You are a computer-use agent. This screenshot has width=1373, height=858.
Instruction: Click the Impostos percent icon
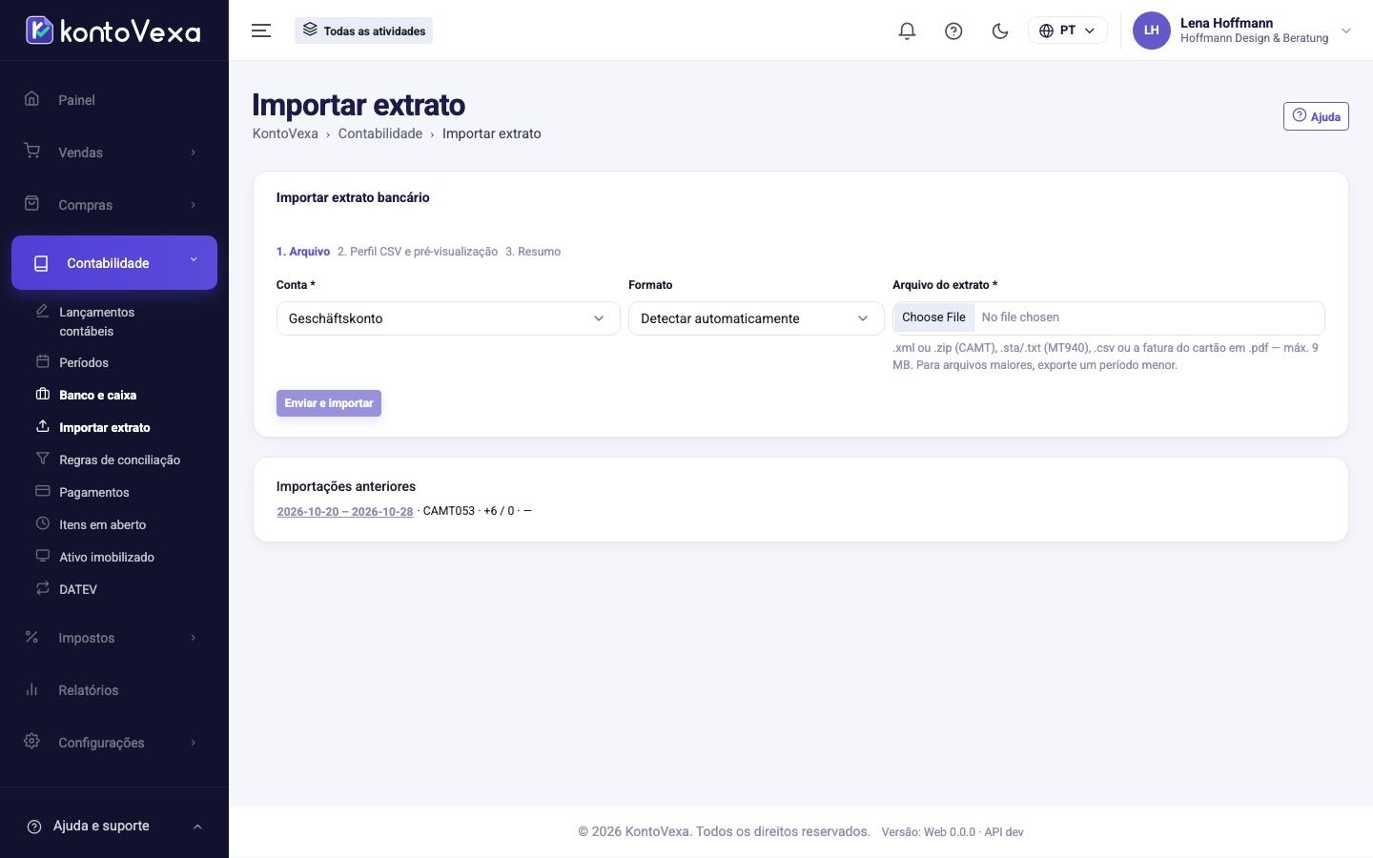point(32,637)
